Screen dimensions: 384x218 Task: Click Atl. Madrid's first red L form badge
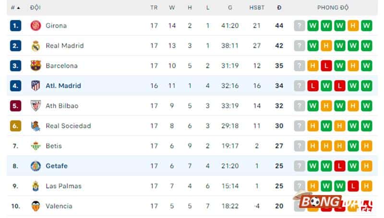pos(313,86)
